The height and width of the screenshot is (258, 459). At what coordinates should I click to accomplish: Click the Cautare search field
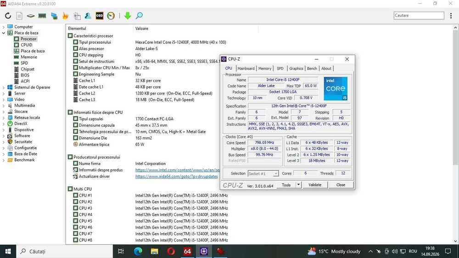419,16
